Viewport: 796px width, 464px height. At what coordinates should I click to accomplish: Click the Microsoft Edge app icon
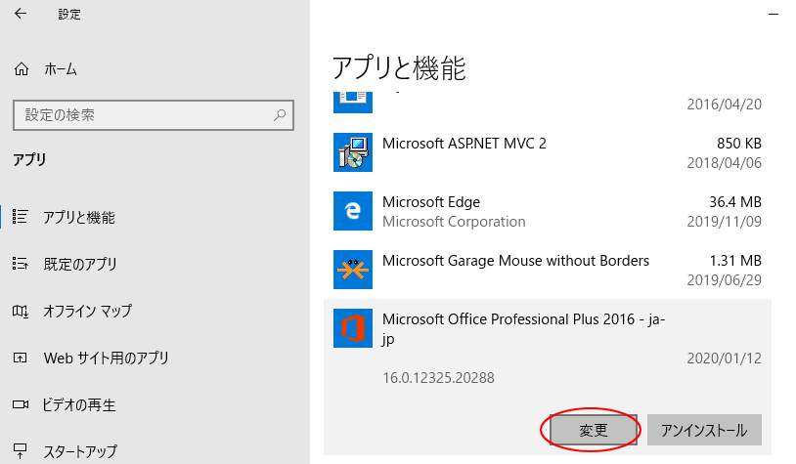353,211
